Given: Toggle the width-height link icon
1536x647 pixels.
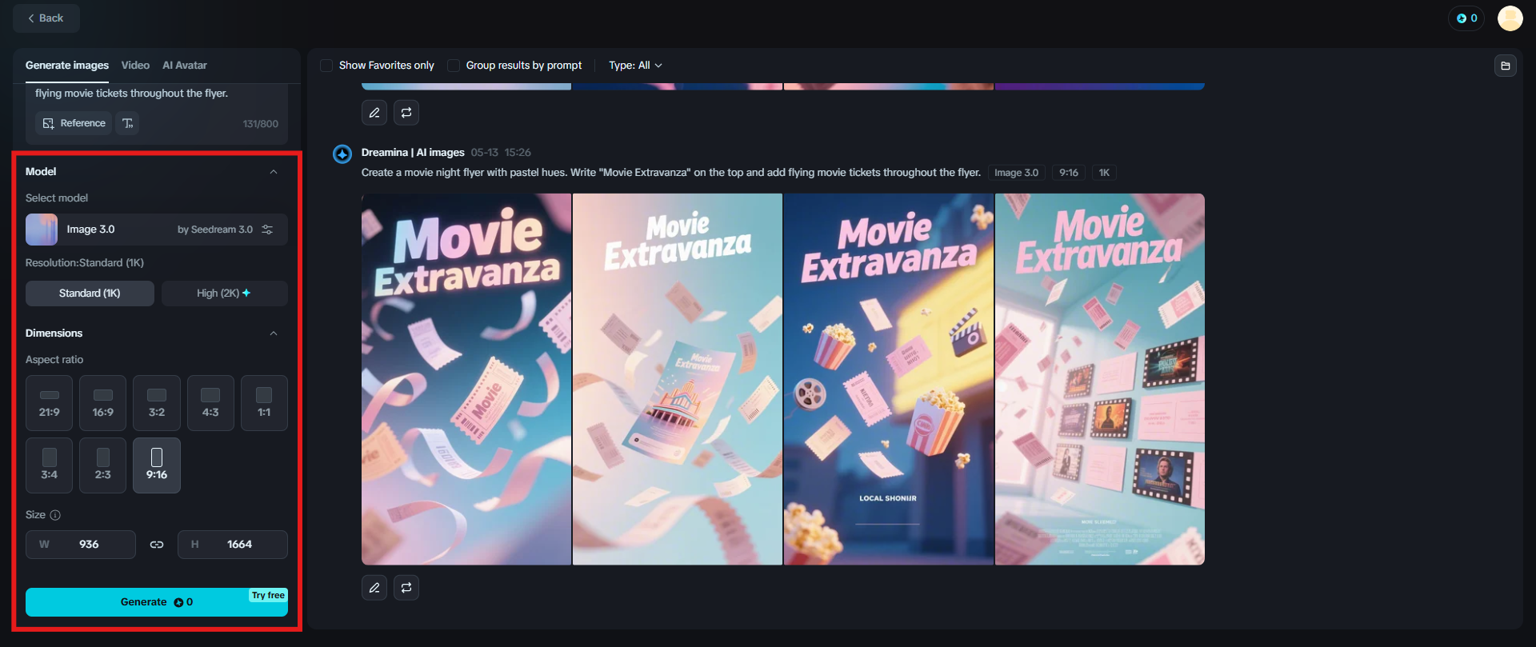Looking at the screenshot, I should point(157,545).
